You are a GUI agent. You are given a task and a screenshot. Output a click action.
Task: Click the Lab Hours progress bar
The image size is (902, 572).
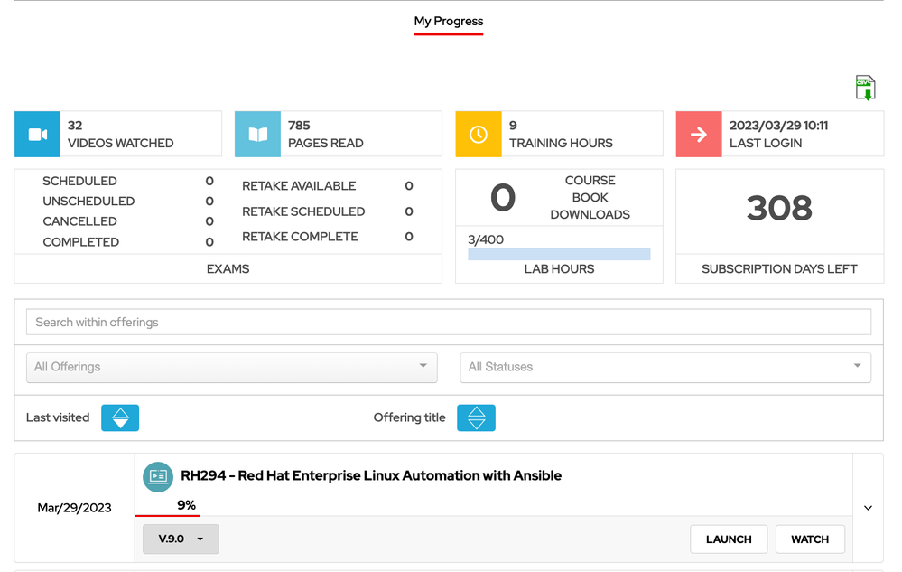(559, 255)
